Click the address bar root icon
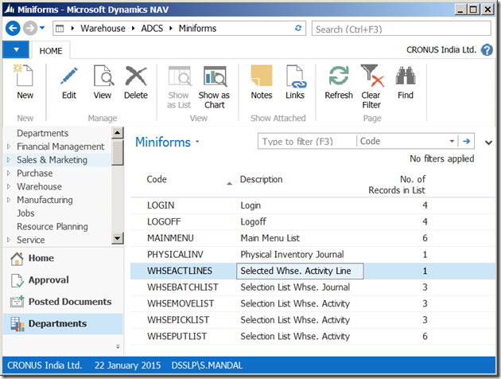 point(60,29)
